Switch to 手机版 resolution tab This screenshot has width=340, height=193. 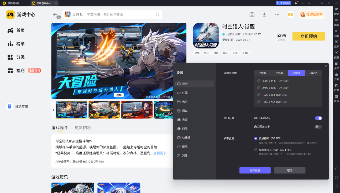coord(279,73)
